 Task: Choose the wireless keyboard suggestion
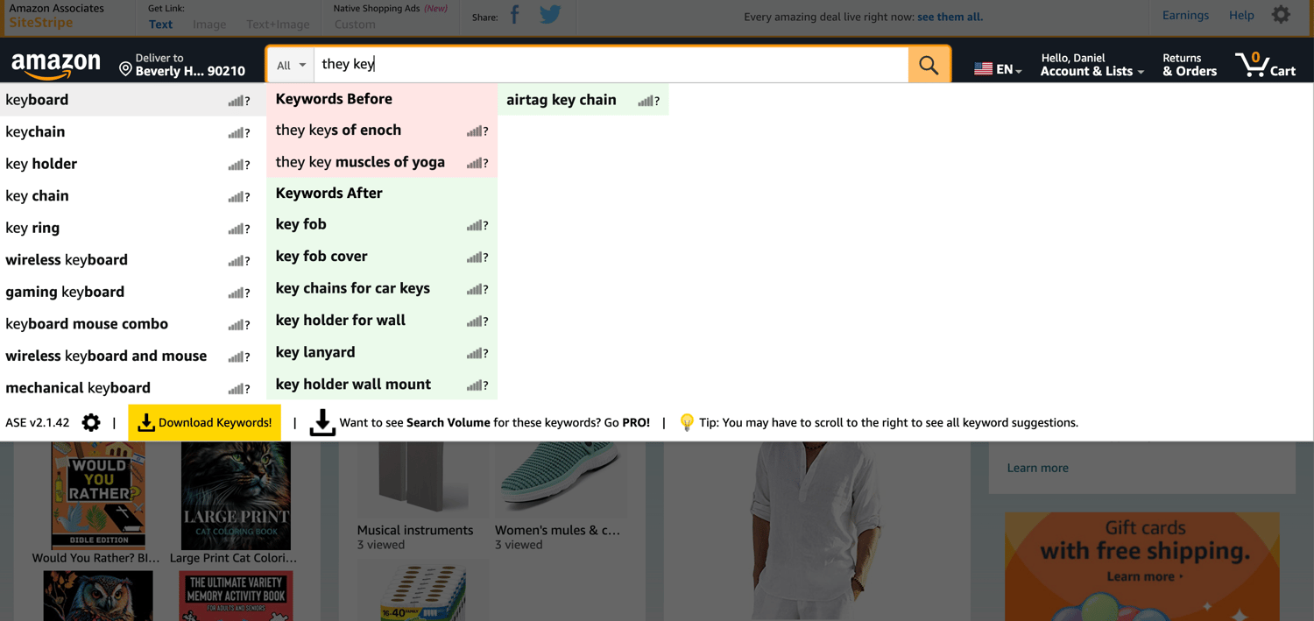[x=67, y=260]
